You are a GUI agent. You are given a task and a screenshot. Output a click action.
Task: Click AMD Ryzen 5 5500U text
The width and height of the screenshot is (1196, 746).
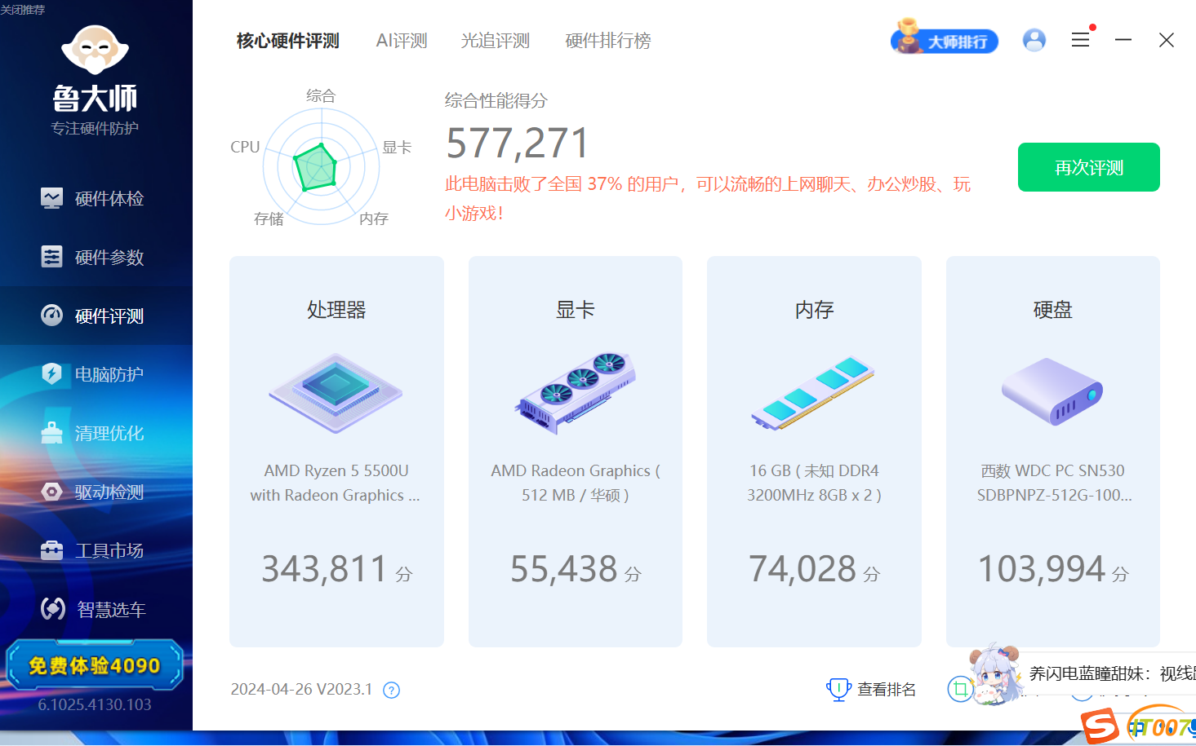(336, 483)
